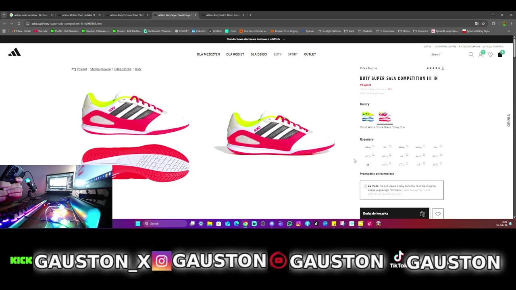Open Chrome from the taskbar
Image resolution: width=516 pixels, height=290 pixels.
pos(245,224)
